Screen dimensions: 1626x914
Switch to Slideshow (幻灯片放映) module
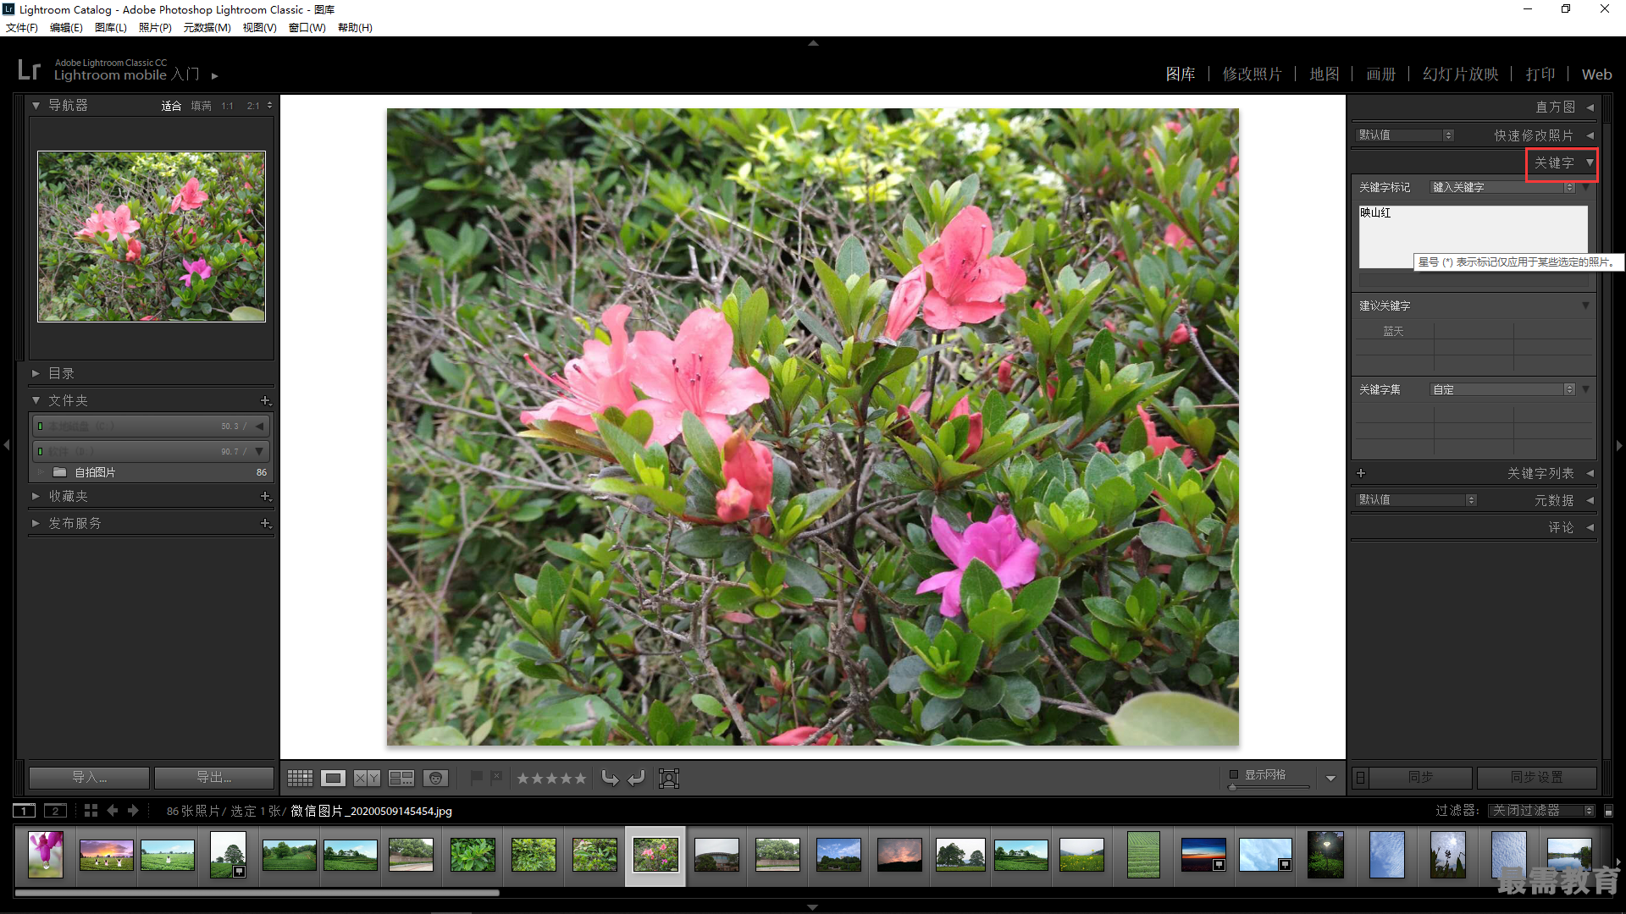pos(1460,74)
